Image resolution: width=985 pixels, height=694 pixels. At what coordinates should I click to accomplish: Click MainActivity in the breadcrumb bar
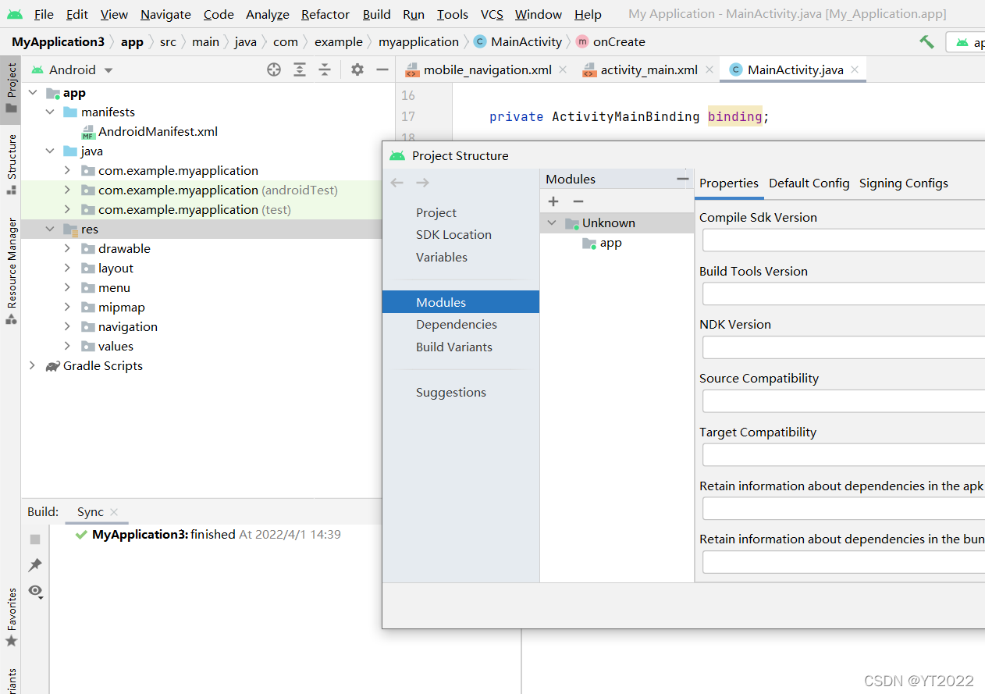point(526,42)
